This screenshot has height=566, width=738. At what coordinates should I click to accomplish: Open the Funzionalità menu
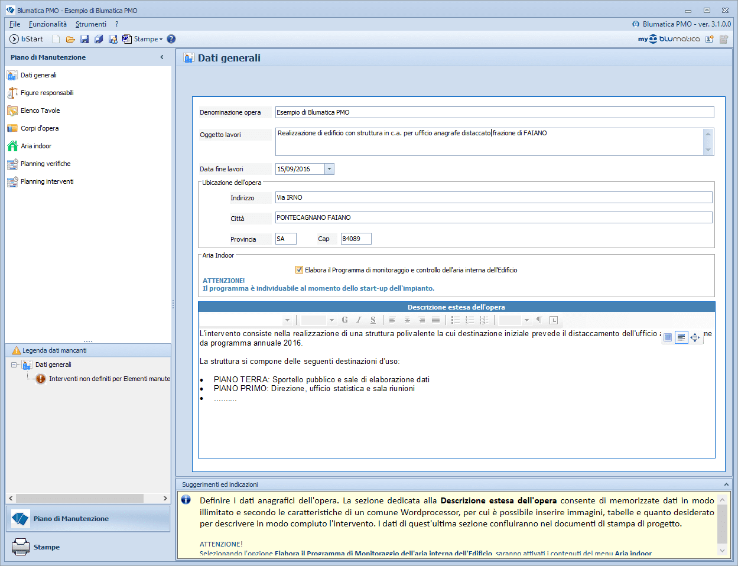coord(48,24)
